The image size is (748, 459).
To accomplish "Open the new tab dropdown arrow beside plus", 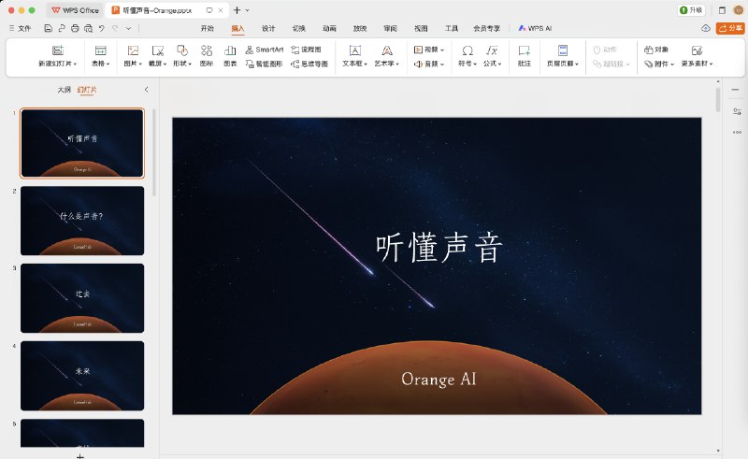I will pyautogui.click(x=247, y=10).
